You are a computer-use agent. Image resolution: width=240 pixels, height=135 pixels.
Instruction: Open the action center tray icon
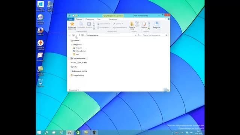click(x=187, y=132)
